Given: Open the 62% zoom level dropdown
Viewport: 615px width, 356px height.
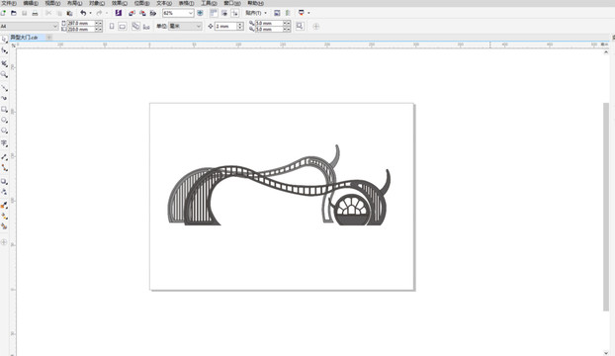Looking at the screenshot, I should (x=178, y=13).
